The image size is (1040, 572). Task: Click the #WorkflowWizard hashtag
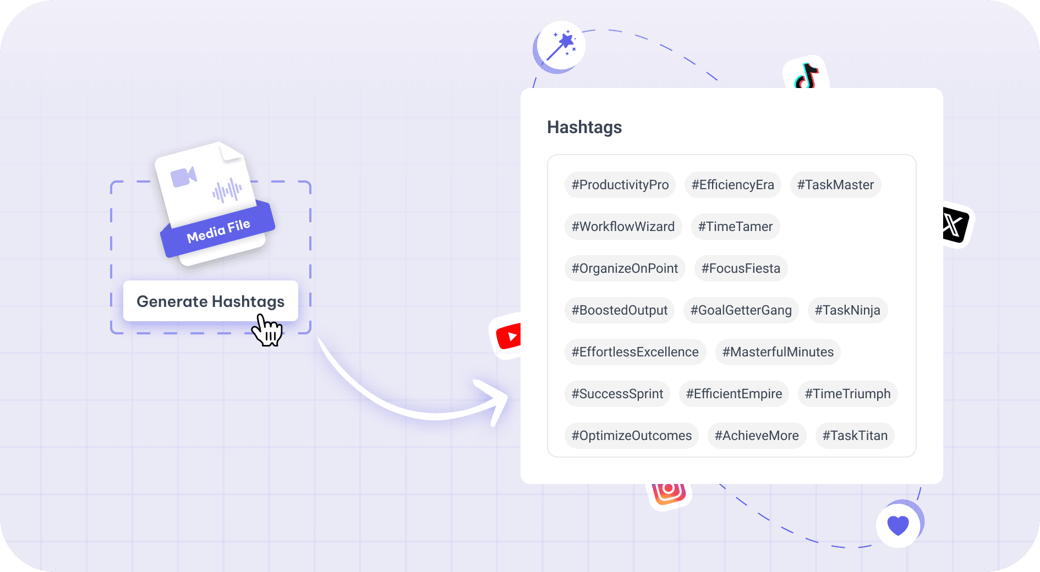tap(623, 227)
